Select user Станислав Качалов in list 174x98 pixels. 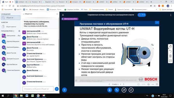click(11, 70)
